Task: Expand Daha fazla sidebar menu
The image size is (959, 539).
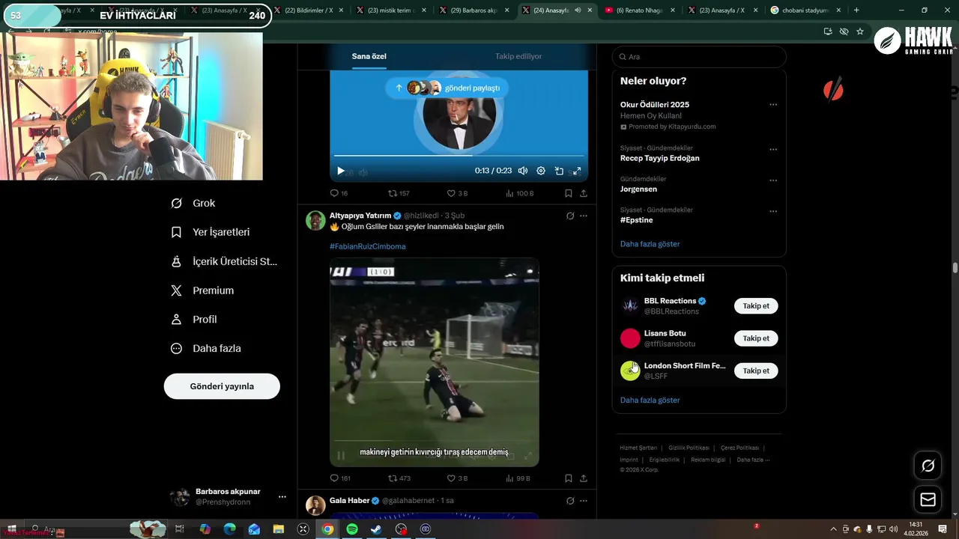Action: 205,348
